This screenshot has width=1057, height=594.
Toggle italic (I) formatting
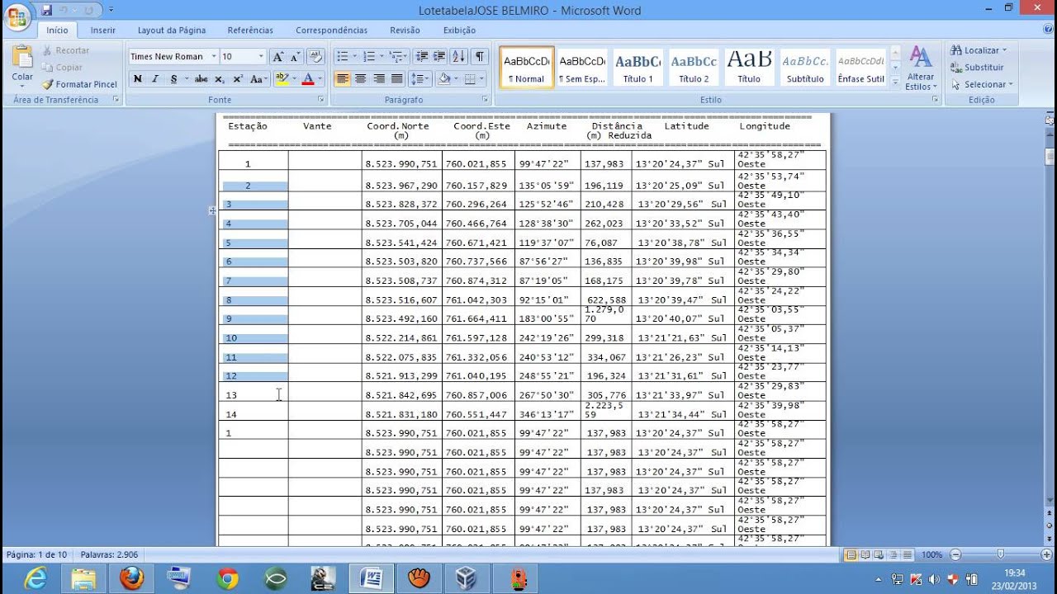154,79
